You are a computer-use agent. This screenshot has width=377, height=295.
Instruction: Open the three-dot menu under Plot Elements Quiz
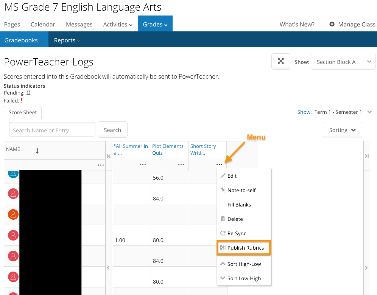pos(181,165)
